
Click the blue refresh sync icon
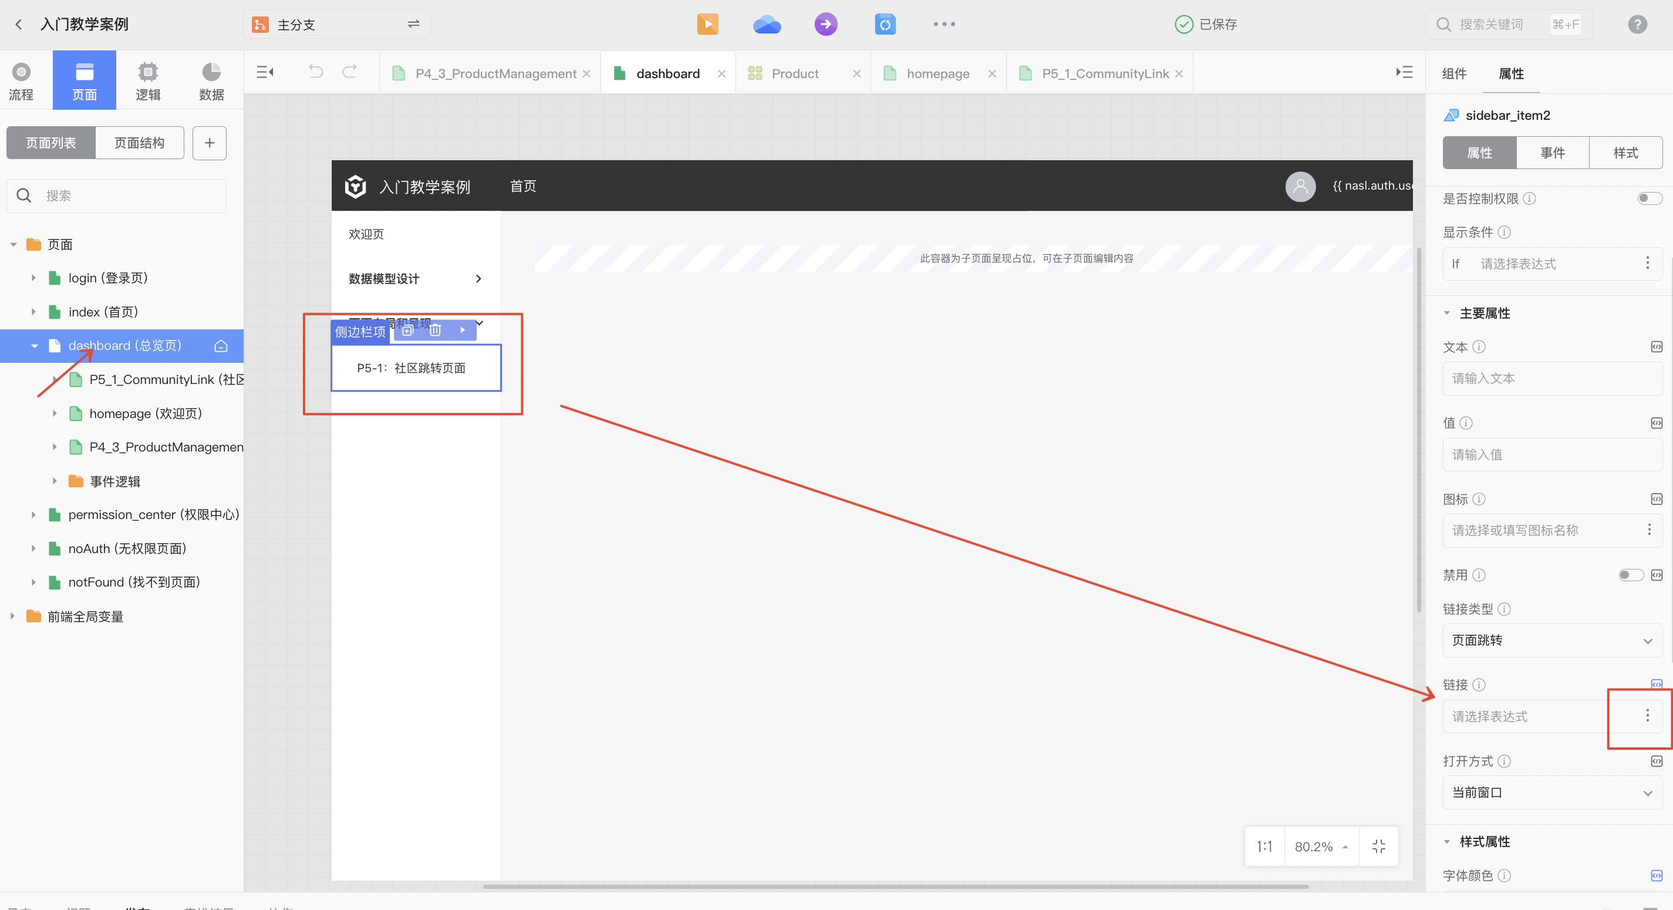885,24
